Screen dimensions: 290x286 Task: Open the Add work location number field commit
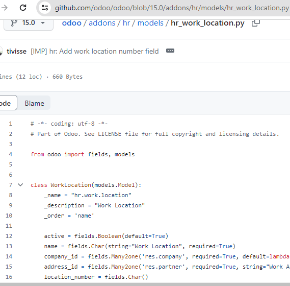[95, 52]
